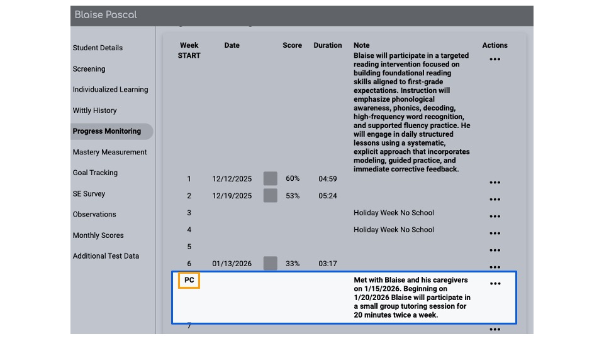The image size is (604, 339).
Task: Click duration value 04:59
Action: pos(327,179)
